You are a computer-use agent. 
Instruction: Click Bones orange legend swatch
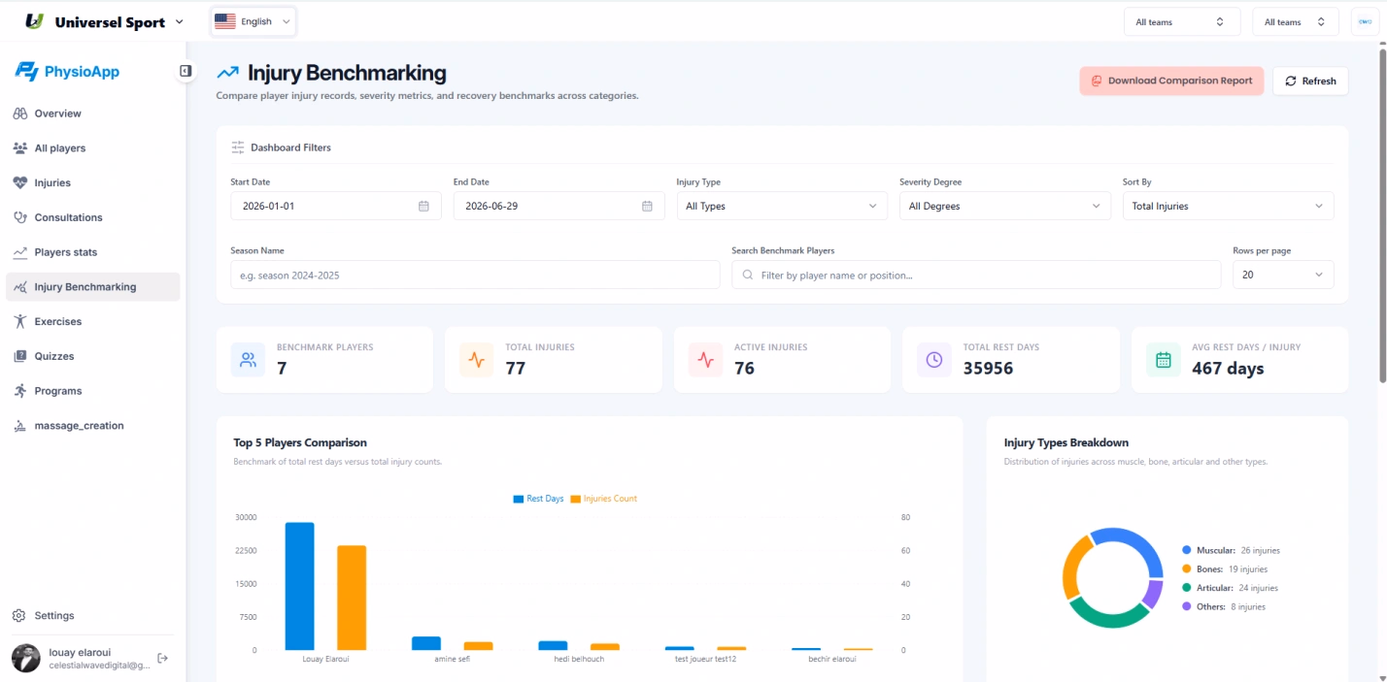(x=1187, y=569)
